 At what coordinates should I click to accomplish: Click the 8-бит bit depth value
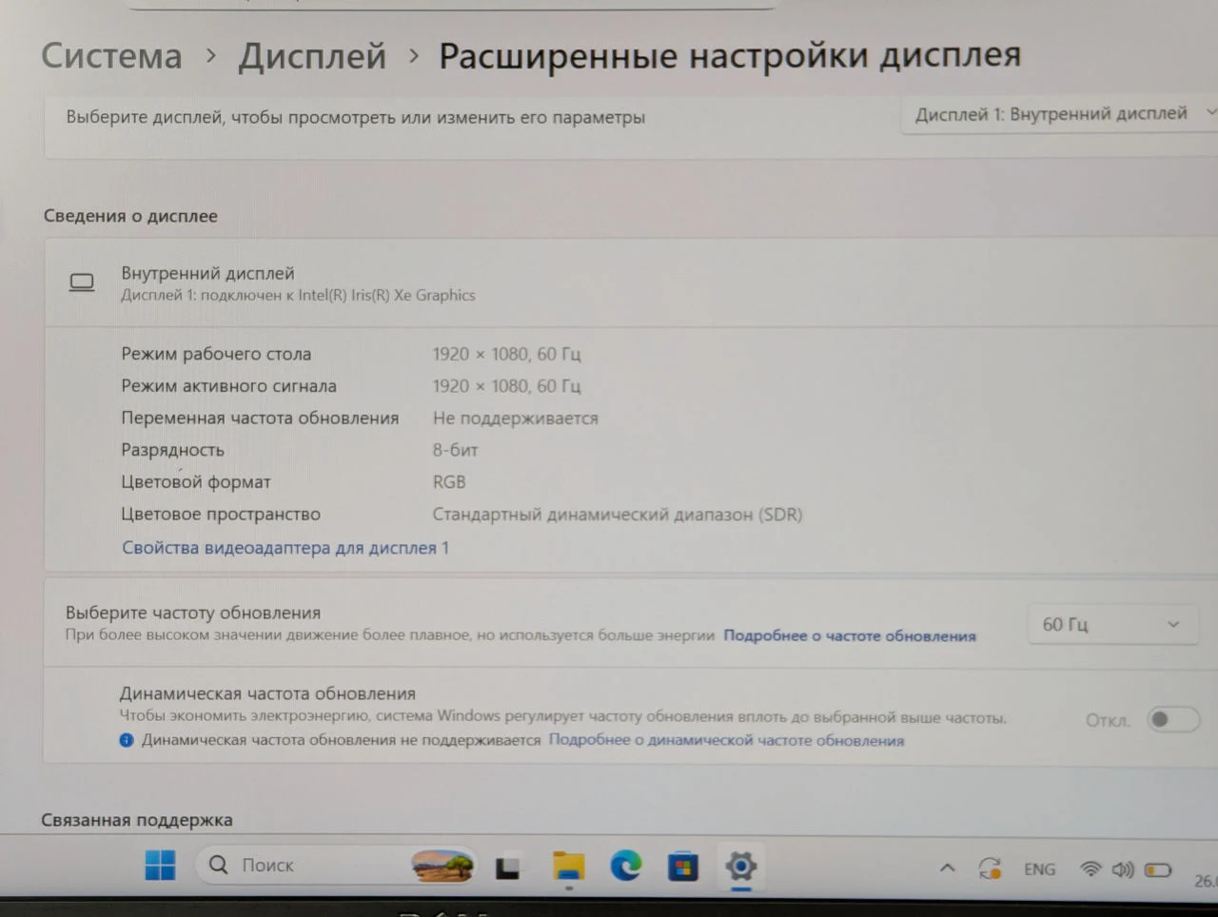[455, 450]
